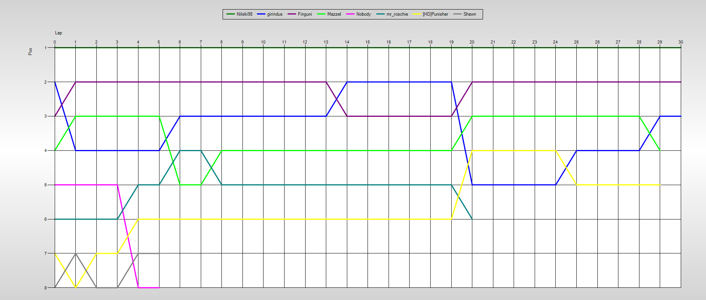The width and height of the screenshot is (706, 300).
Task: Click the Nilski98 legend entry text
Action: click(244, 14)
